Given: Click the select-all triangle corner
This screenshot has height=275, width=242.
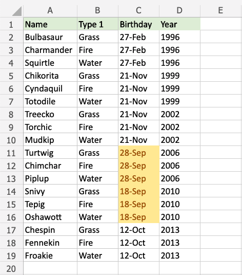Looking at the screenshot, I should pyautogui.click(x=17, y=11).
